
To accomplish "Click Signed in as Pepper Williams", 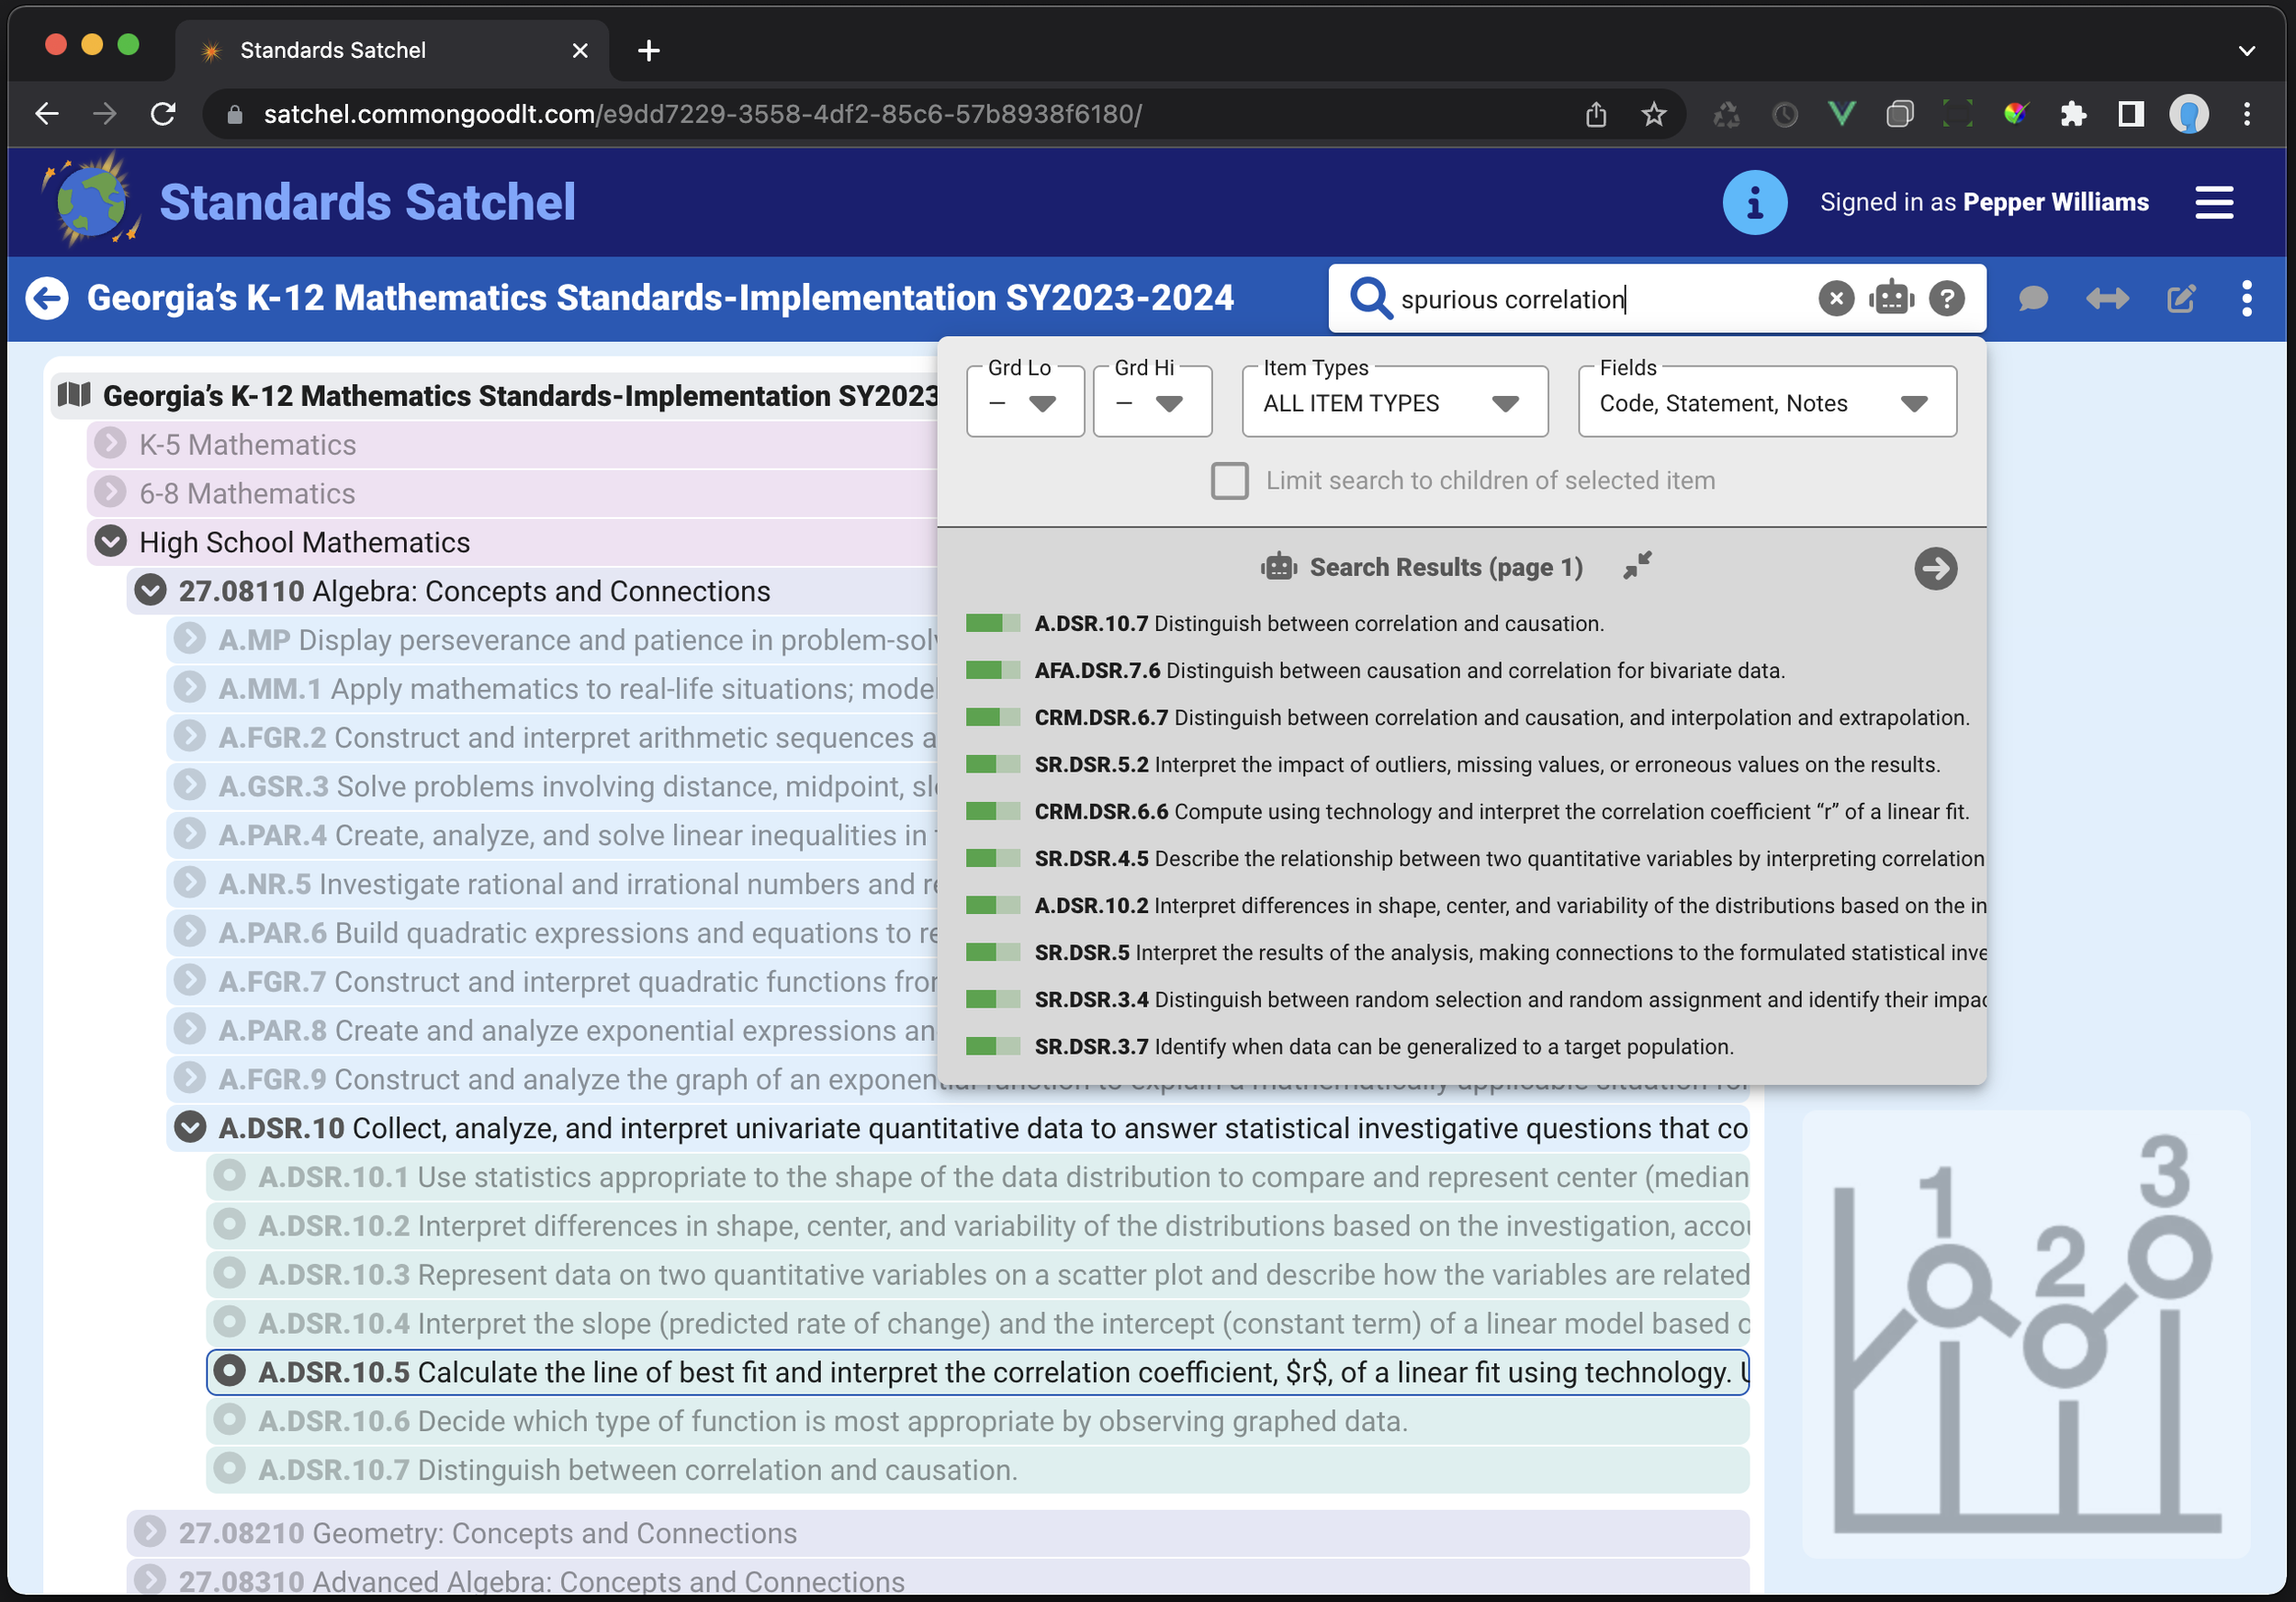I will 1985,202.
